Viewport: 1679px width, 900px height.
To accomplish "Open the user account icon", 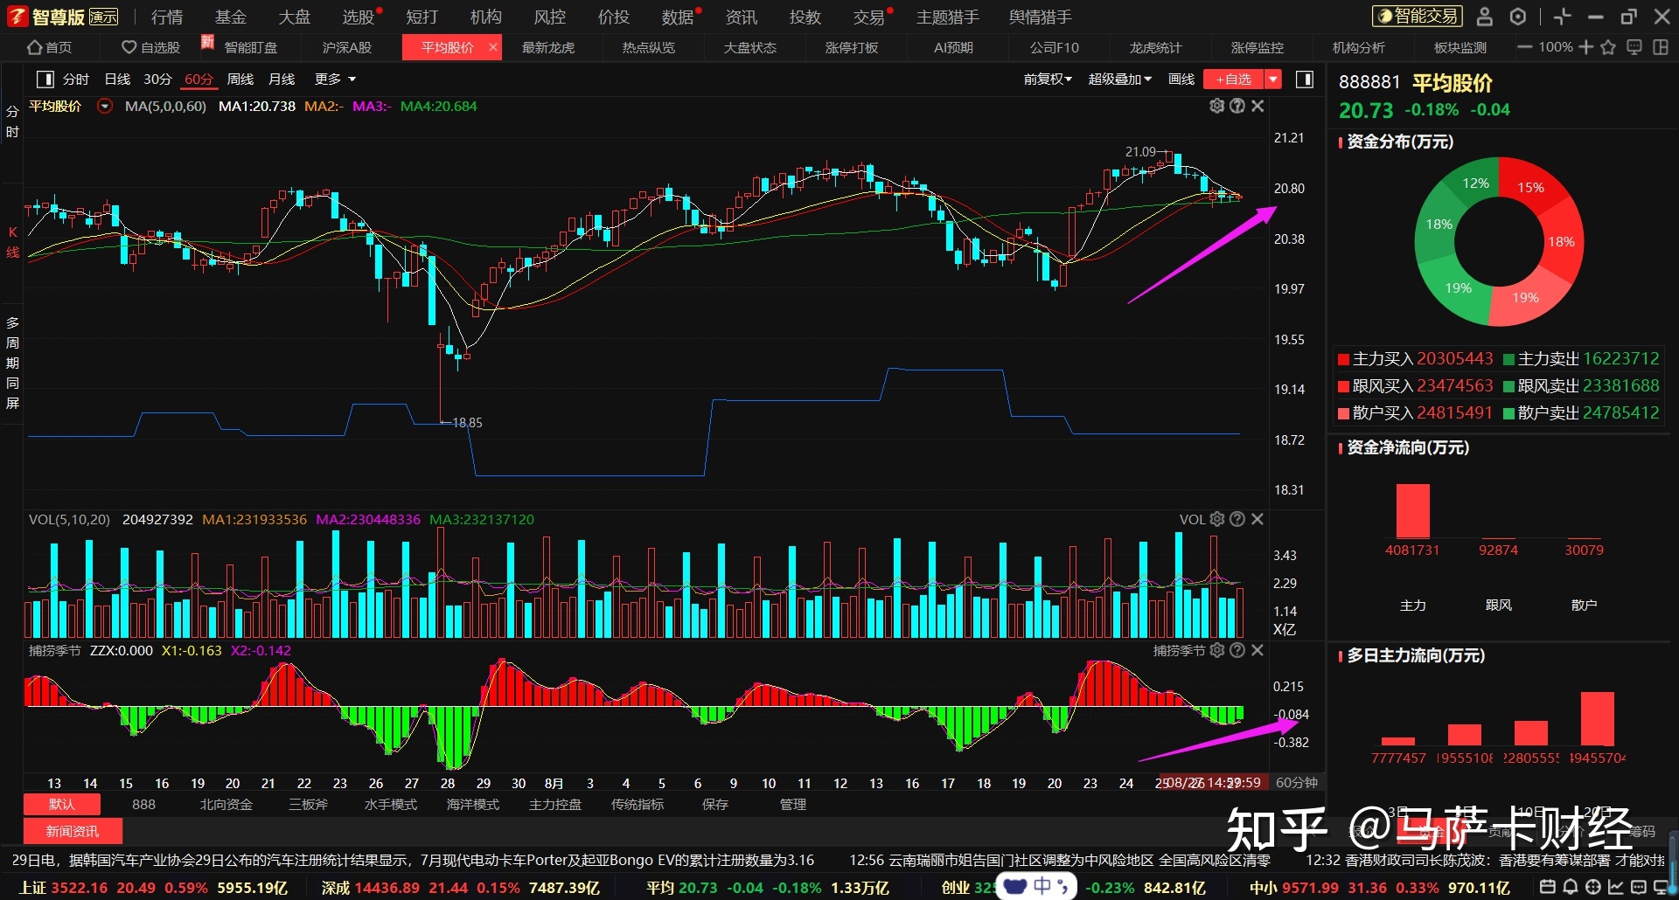I will tap(1485, 17).
